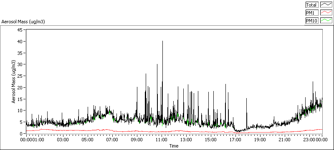This screenshot has height=150, width=334.
Task: Click the Total legend label
Action: (312, 5)
